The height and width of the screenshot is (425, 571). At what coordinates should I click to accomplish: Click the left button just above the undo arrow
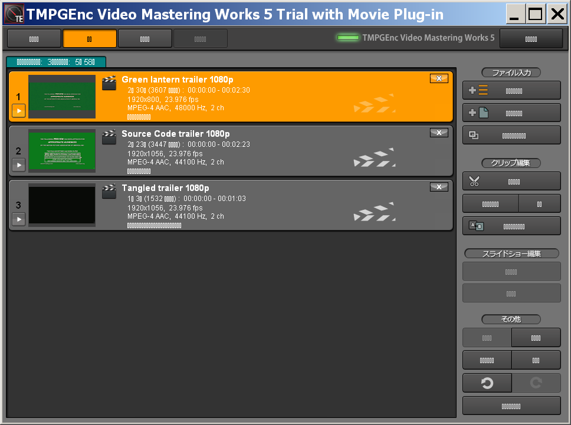(487, 360)
